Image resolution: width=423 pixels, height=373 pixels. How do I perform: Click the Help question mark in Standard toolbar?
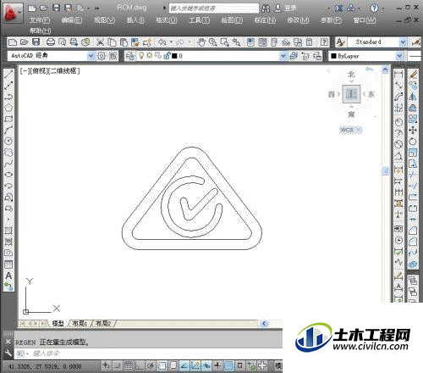point(324,42)
